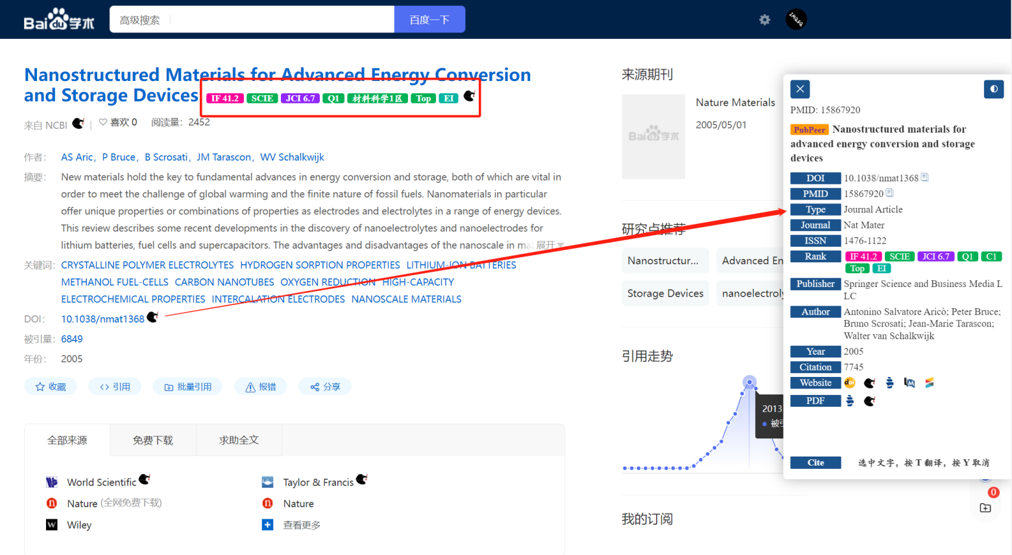The width and height of the screenshot is (1012, 555).
Task: Click the copy icon beside the PMID number
Action: click(890, 192)
